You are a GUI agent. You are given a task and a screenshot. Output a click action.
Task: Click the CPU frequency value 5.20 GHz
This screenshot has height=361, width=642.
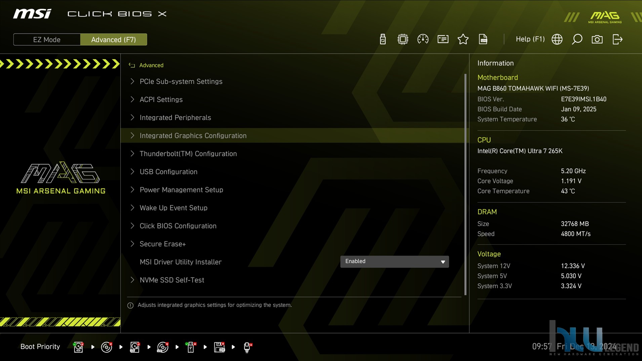click(x=573, y=171)
